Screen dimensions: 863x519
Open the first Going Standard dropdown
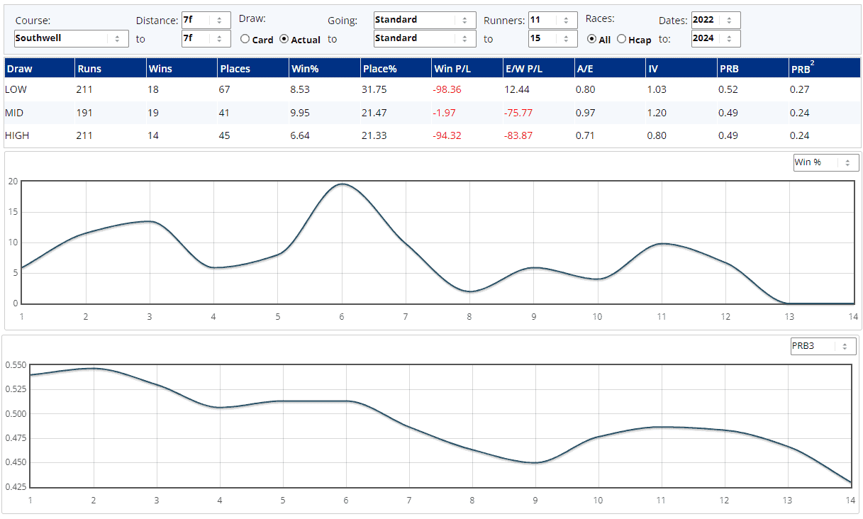pyautogui.click(x=424, y=20)
